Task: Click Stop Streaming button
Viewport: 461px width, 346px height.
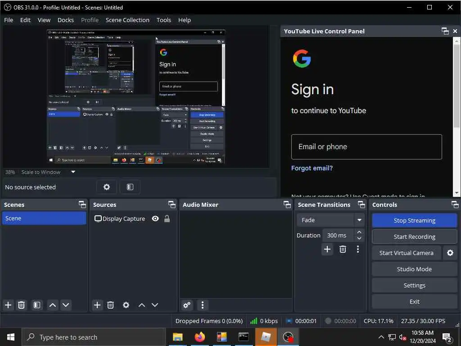Action: [x=414, y=220]
